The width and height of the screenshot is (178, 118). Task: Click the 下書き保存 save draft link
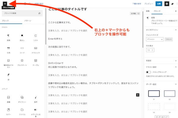(x=137, y=4)
